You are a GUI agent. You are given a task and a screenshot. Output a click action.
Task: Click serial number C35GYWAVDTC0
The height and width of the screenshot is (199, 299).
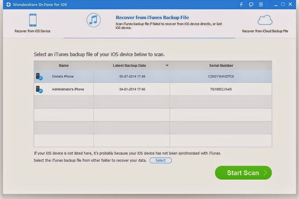(x=221, y=77)
